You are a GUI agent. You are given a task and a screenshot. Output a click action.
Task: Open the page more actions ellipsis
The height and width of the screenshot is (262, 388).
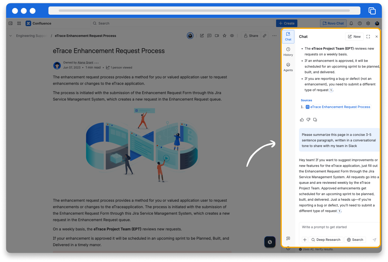point(274,36)
